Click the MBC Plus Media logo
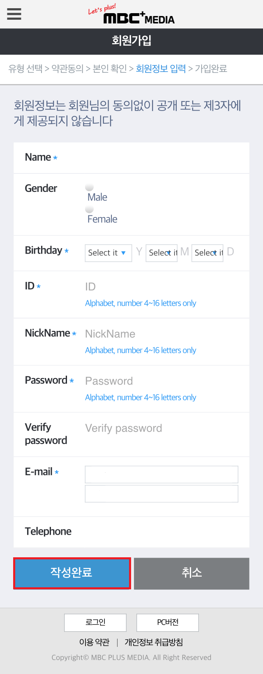The height and width of the screenshot is (674, 263). (132, 15)
